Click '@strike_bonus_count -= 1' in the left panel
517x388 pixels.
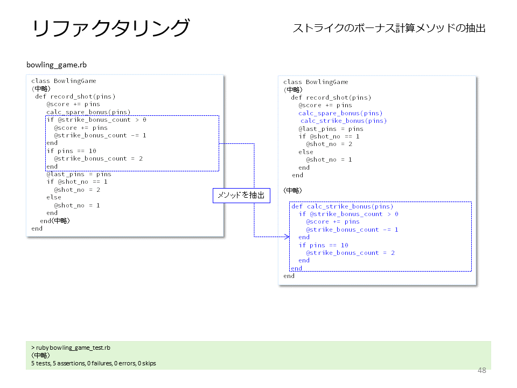(100, 135)
